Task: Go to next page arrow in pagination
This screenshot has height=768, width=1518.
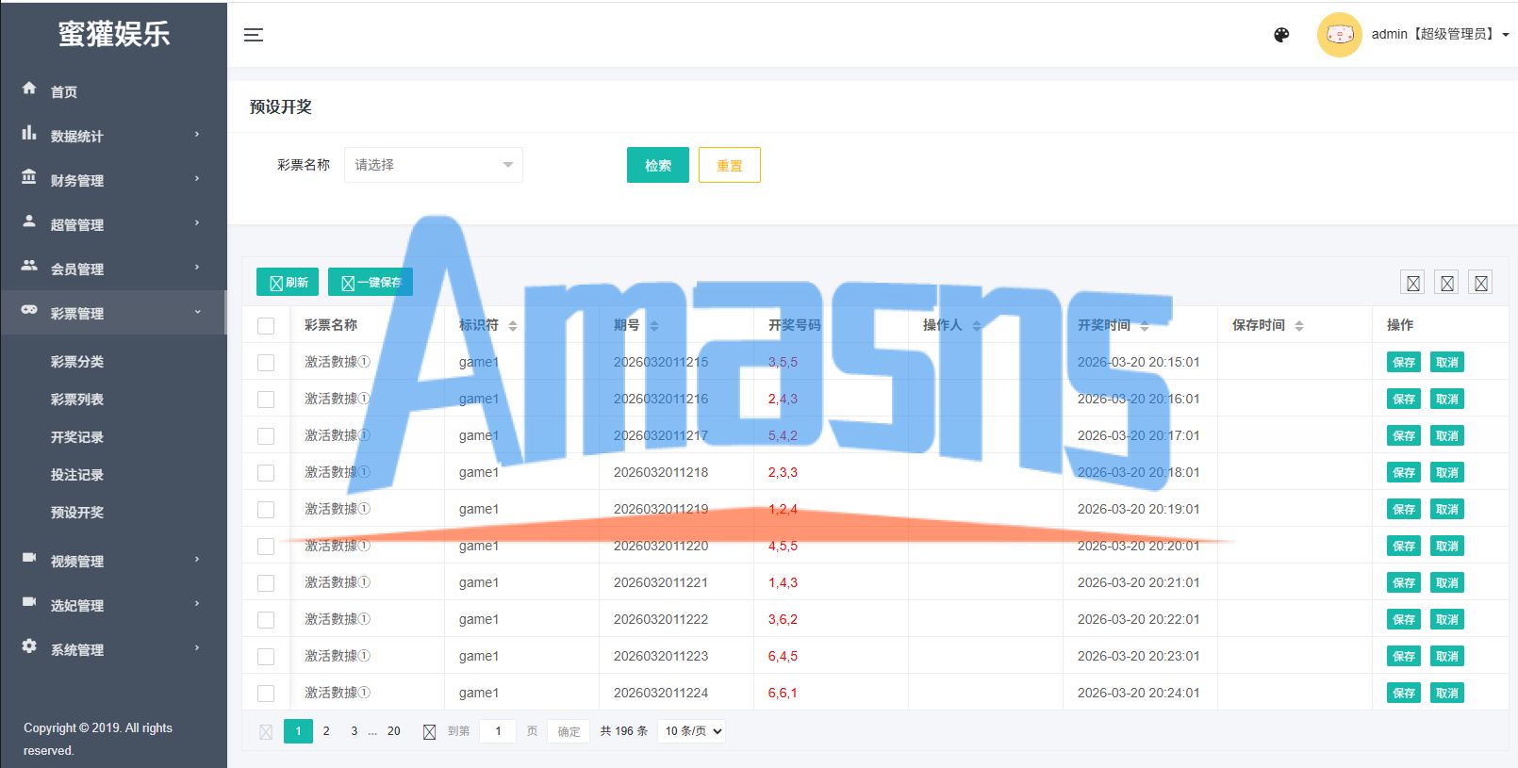Action: [x=429, y=732]
